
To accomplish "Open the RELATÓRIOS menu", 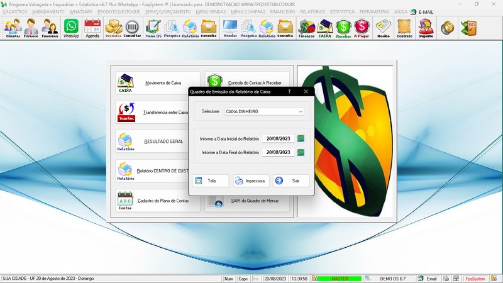I will coord(312,12).
